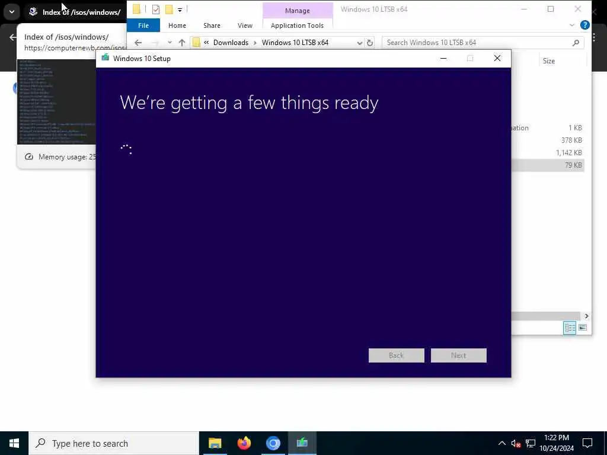This screenshot has height=455, width=607.
Task: Open Customize Quick Access Toolbar dropdown
Action: 180,9
